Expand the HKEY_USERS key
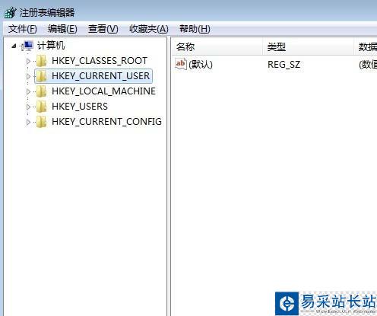This screenshot has width=377, height=316. coord(28,107)
